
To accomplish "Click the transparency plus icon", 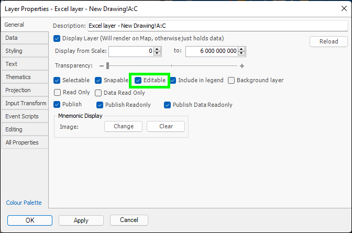I will point(242,66).
